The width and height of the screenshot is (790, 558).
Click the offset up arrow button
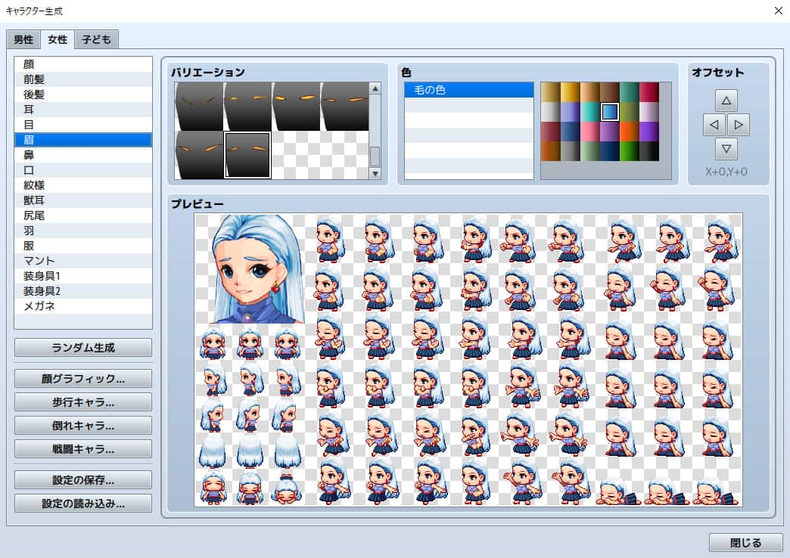click(726, 100)
